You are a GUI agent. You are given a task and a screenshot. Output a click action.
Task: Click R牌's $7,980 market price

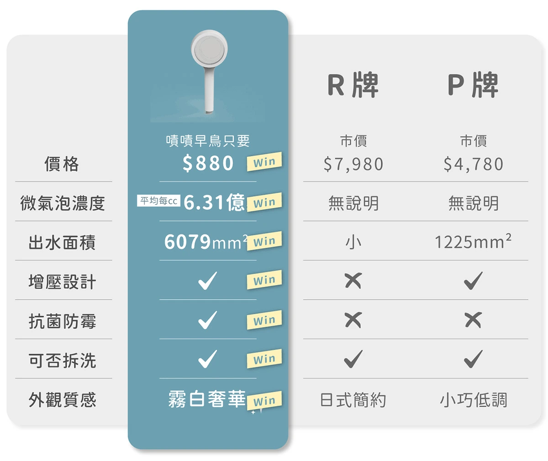pos(353,164)
